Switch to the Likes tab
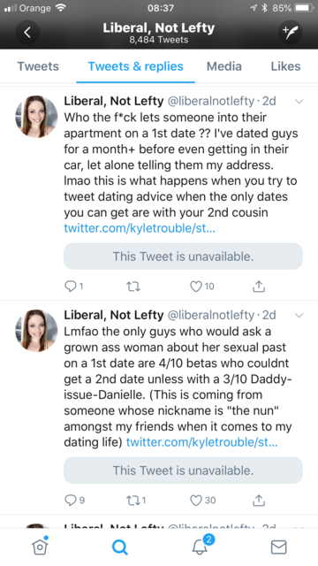This screenshot has width=318, height=566. [x=285, y=66]
